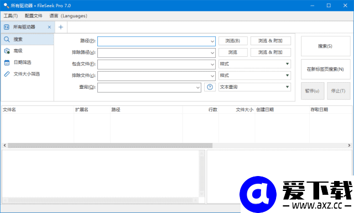Click 浏览(B) button for path

(x=233, y=41)
